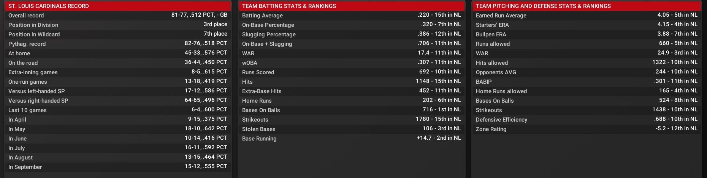Image resolution: width=707 pixels, height=178 pixels.
Task: Click the Base Running label
Action: pyautogui.click(x=259, y=139)
